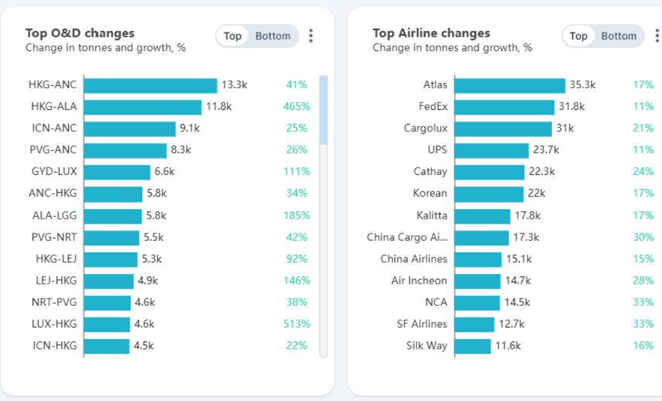This screenshot has height=401, width=662.
Task: Select Top in Airline changes toggle
Action: [x=578, y=36]
